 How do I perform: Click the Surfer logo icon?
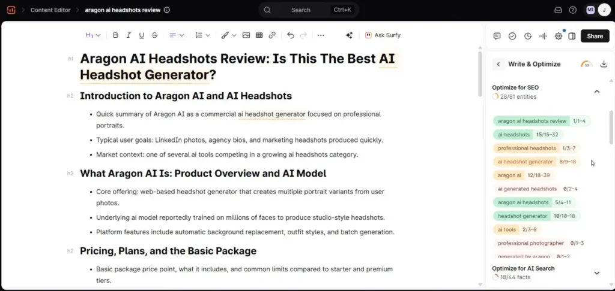tap(11, 10)
